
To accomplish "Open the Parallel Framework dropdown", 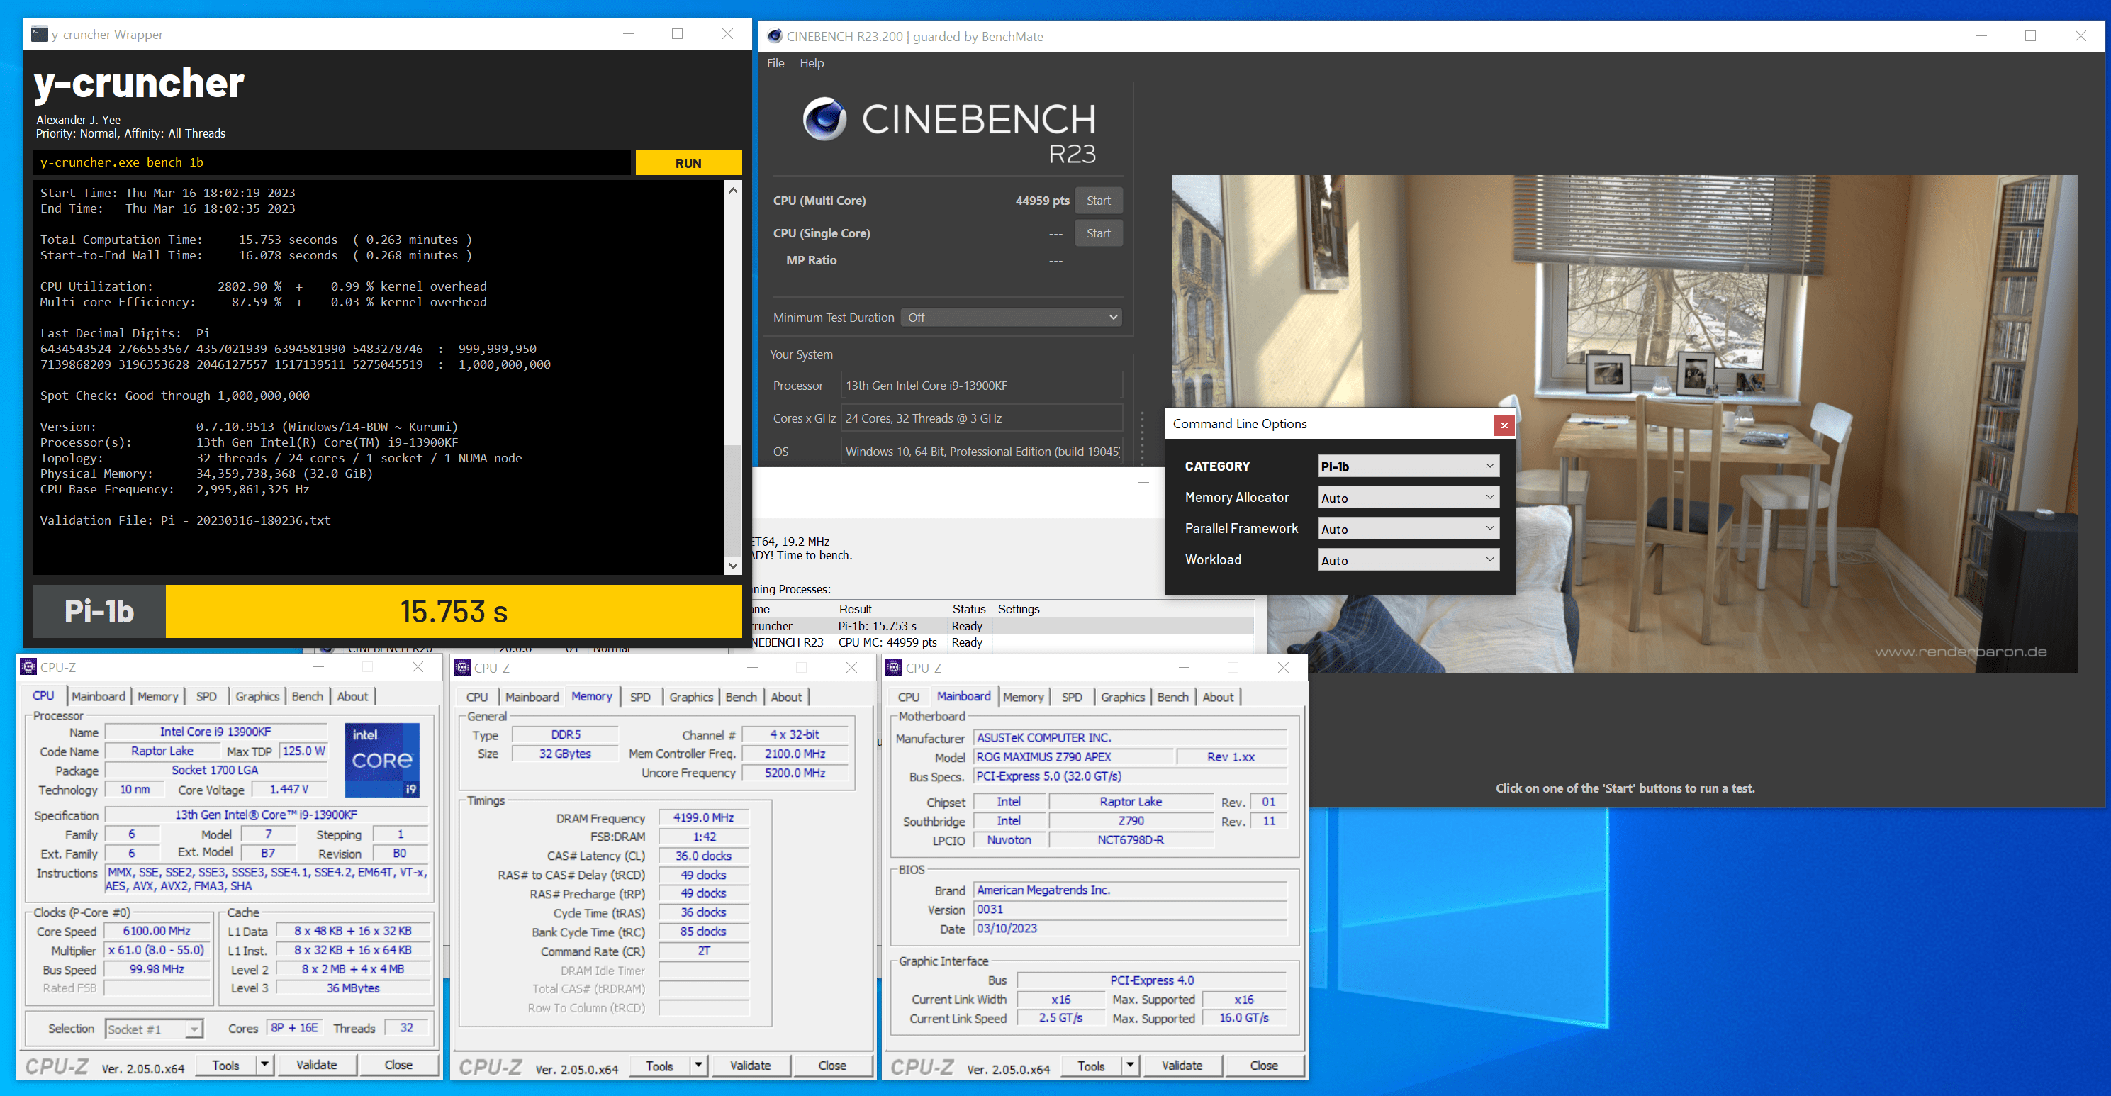I will click(1408, 529).
